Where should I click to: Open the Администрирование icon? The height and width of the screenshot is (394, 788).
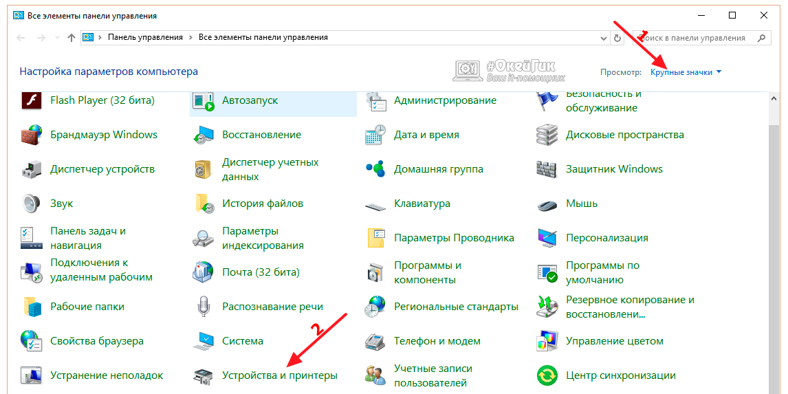pos(375,100)
